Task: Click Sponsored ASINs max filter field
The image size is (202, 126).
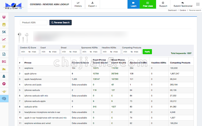Action: [96, 52]
